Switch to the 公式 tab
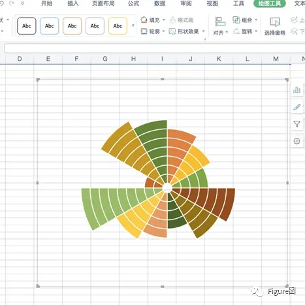Image resolution: width=305 pixels, height=305 pixels. click(x=133, y=3)
